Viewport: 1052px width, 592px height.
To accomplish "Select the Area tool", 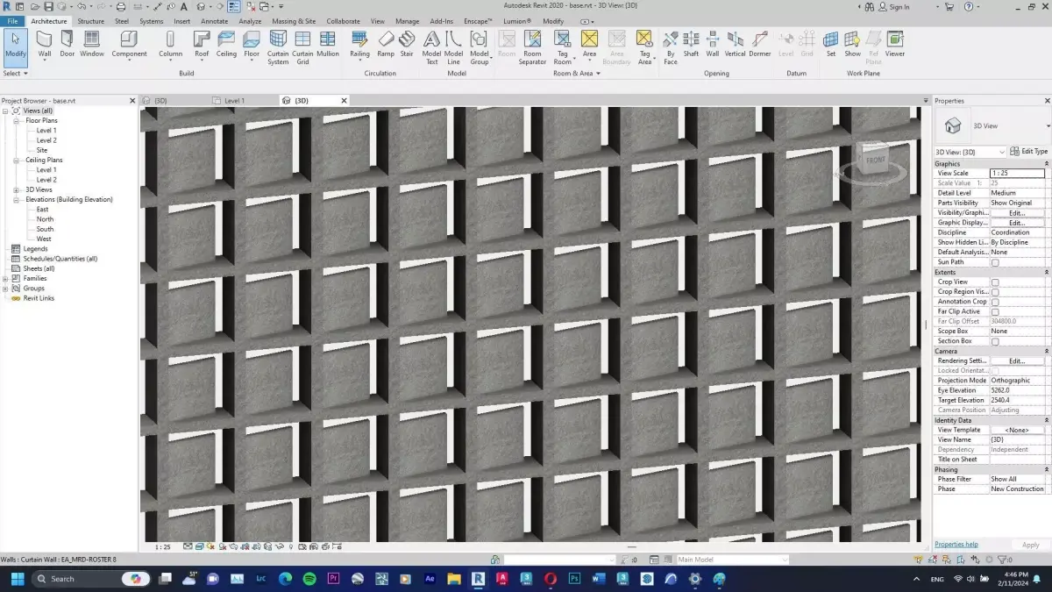I will 589,44.
